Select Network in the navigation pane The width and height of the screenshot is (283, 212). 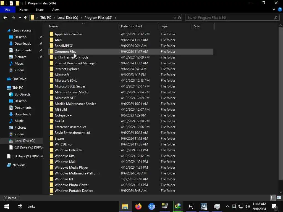pos(19,165)
